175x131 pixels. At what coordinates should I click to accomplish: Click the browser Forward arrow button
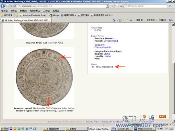pyautogui.click(x=8, y=6)
